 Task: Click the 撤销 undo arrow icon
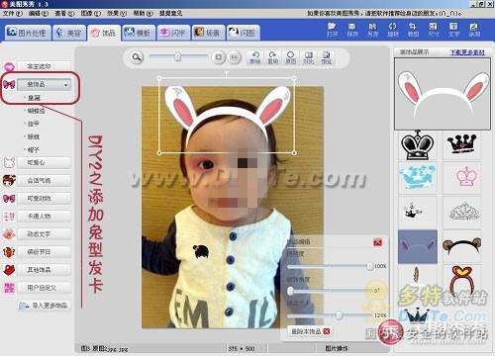[x=255, y=57]
